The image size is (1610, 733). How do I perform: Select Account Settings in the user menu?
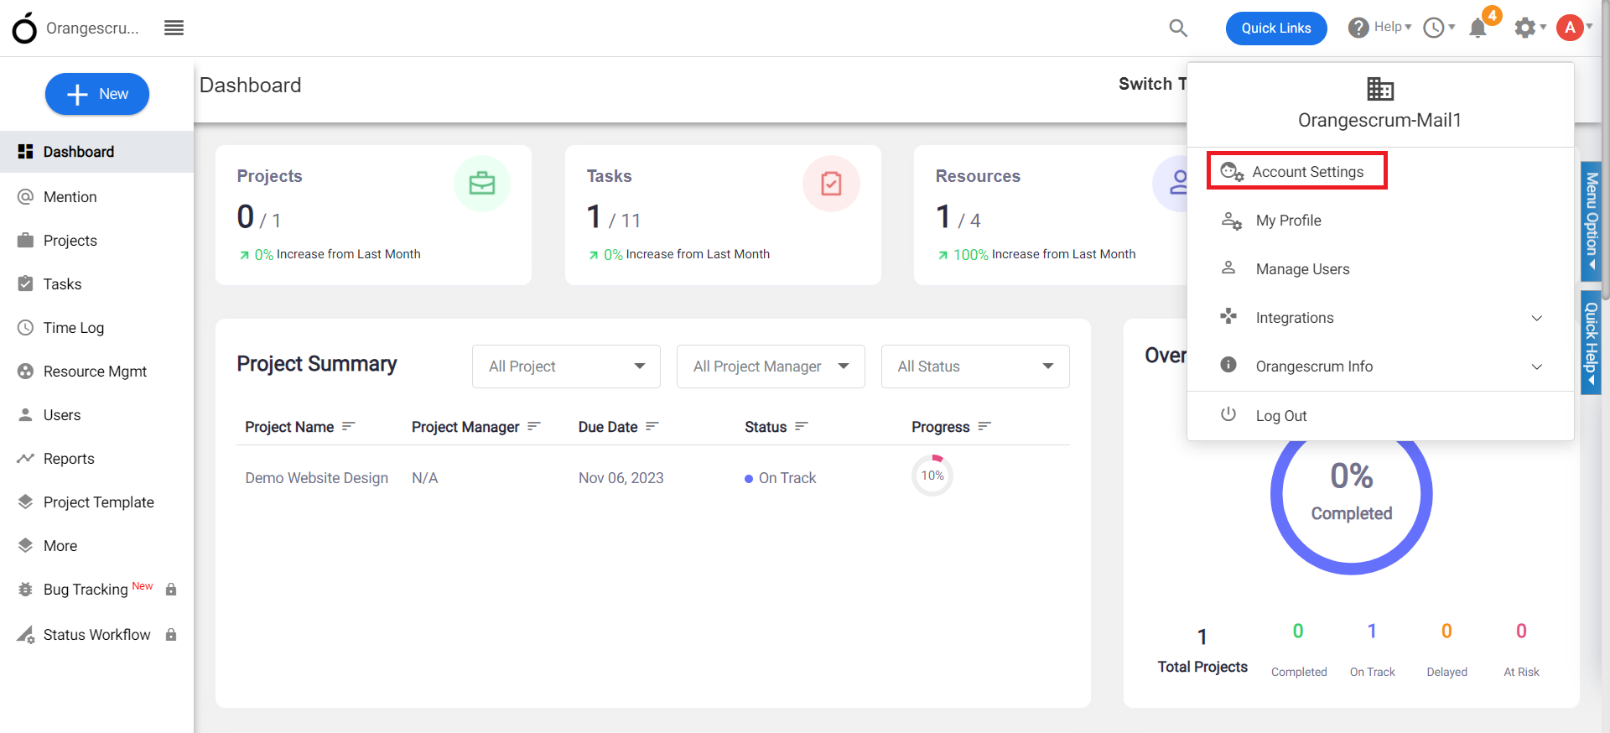coord(1296,171)
